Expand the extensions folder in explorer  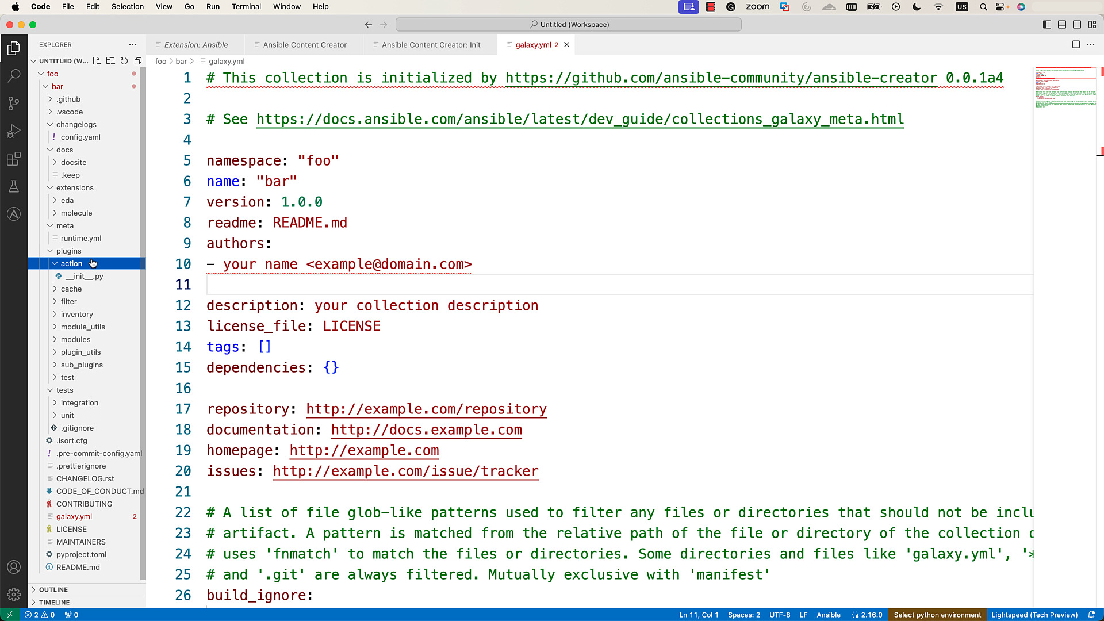click(74, 187)
